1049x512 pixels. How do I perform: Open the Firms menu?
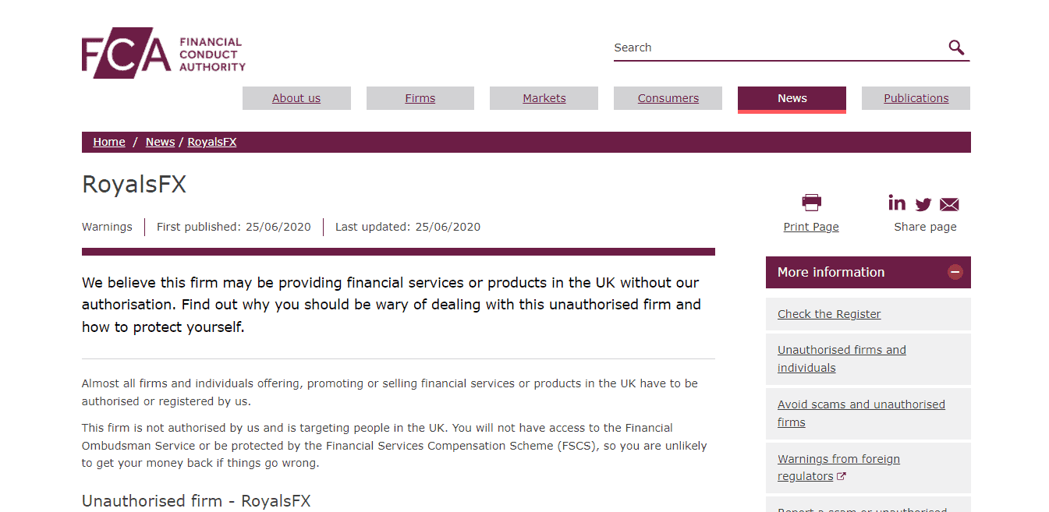420,98
